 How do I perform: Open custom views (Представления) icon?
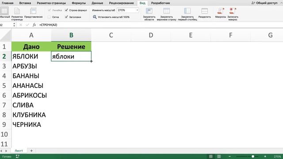[33, 11]
